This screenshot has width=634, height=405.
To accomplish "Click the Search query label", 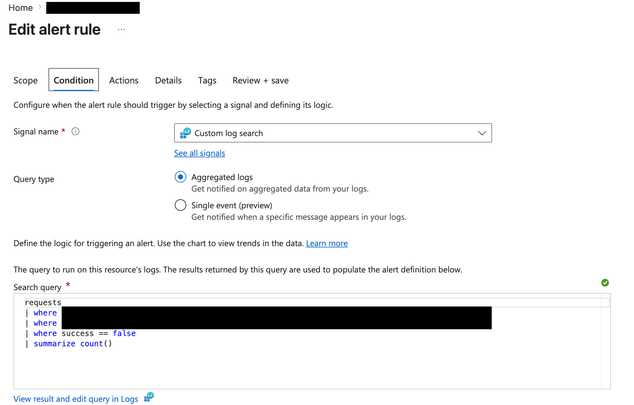I will tap(37, 287).
